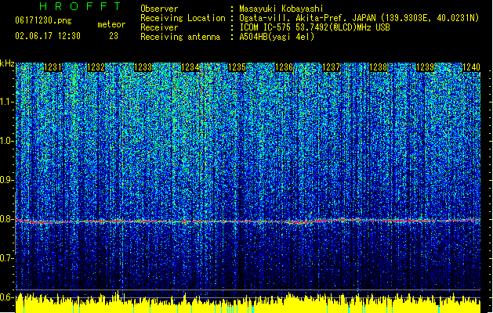Click the Receiving Location label
Screen dimensions: 493x313
pos(183,18)
